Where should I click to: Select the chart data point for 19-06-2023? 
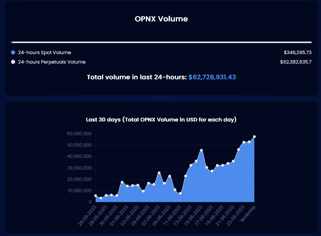point(222,165)
